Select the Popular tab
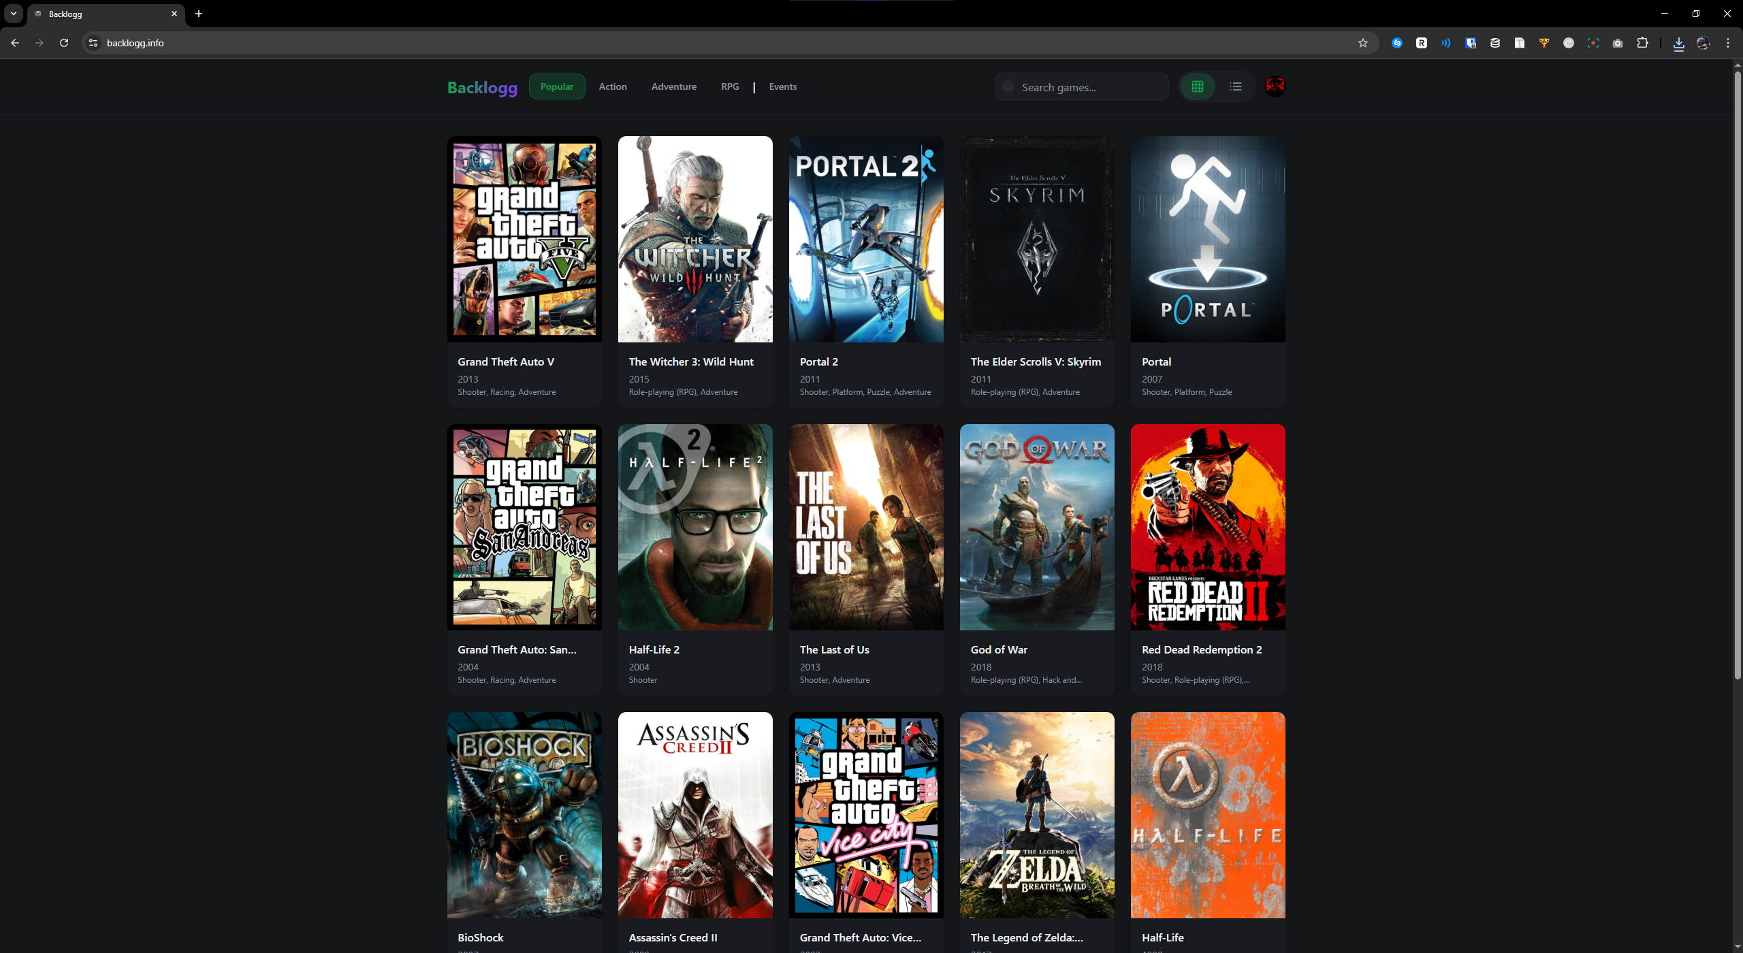1743x953 pixels. 557,86
